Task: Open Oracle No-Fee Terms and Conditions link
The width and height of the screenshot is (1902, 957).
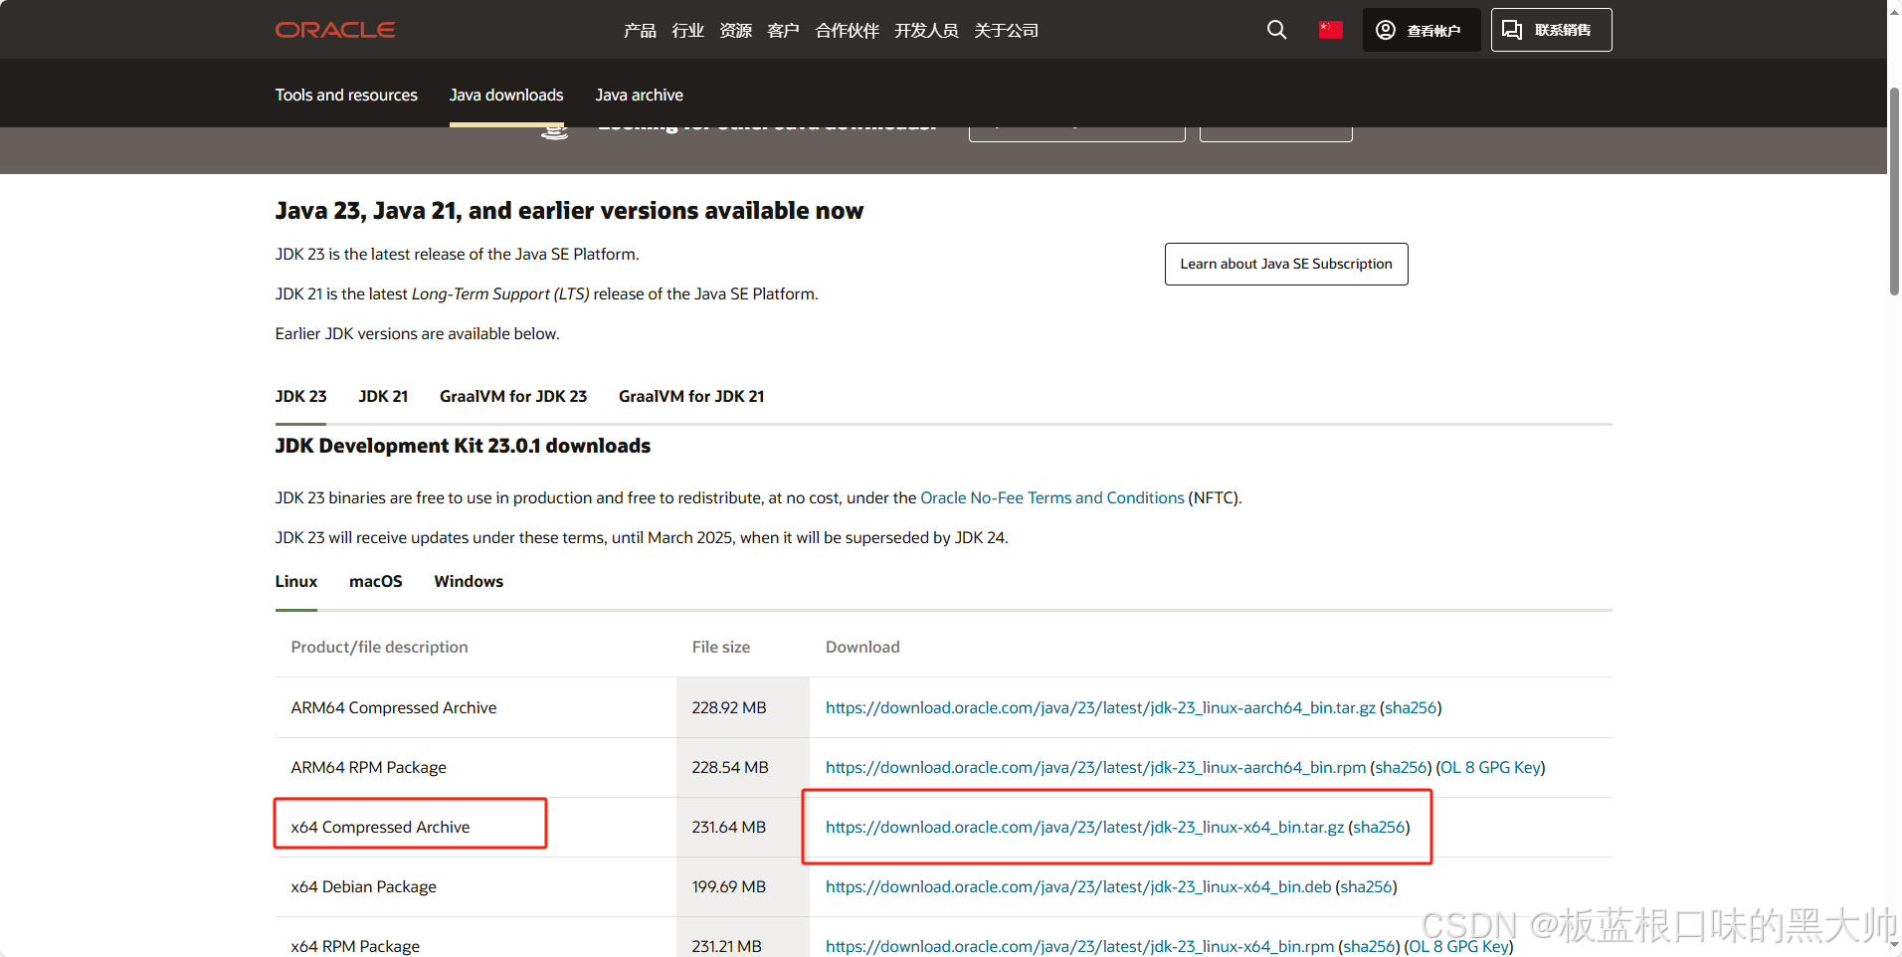Action: (x=1051, y=497)
